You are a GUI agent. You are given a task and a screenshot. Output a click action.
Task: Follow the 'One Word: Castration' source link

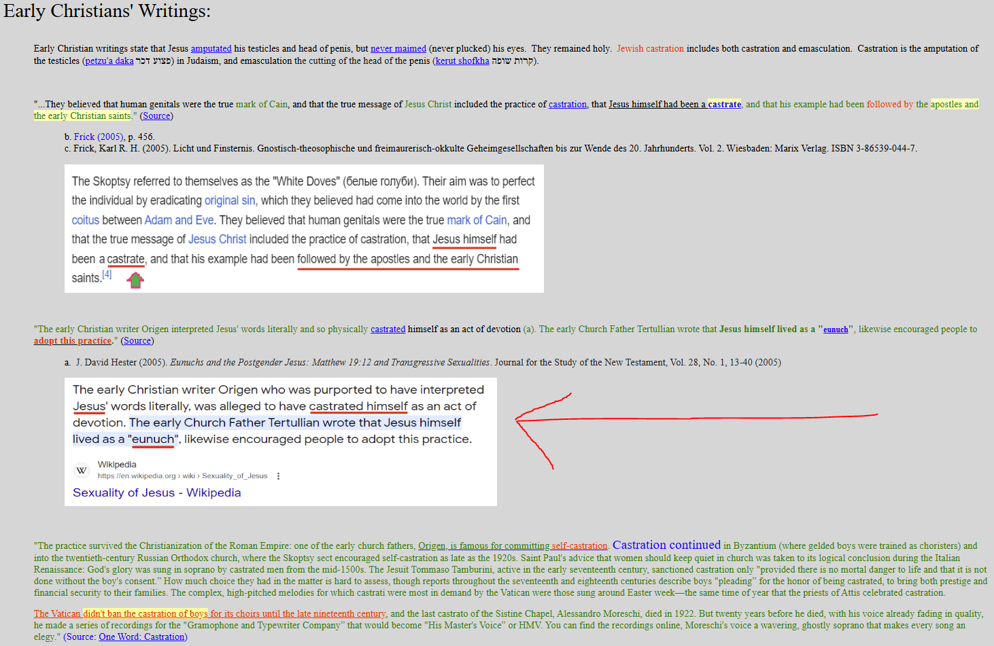(x=141, y=637)
